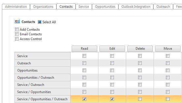Check Move for the Opportunities row

tap(168, 70)
